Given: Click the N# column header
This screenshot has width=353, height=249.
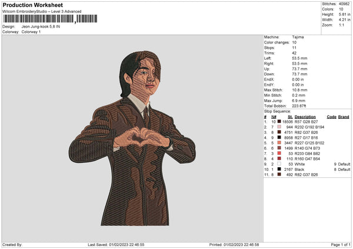Looking at the screenshot, I should pos(274,117).
